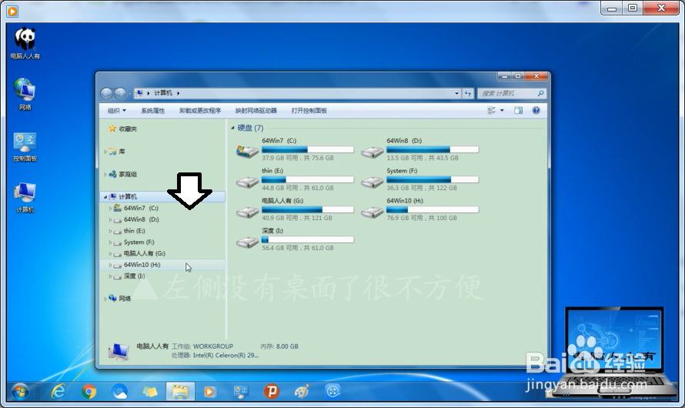The image size is (685, 408).
Task: Expand the thin (E:) tree arrow
Action: pyautogui.click(x=110, y=231)
